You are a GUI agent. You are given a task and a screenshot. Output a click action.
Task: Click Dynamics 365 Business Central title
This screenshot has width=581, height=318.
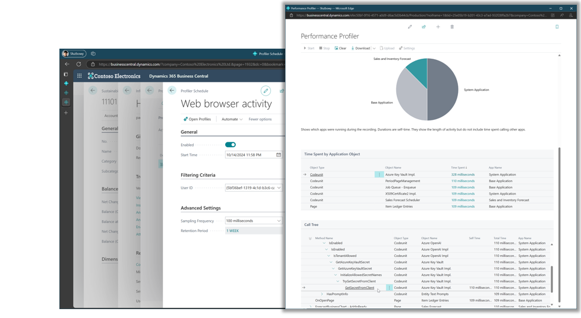[x=179, y=76]
